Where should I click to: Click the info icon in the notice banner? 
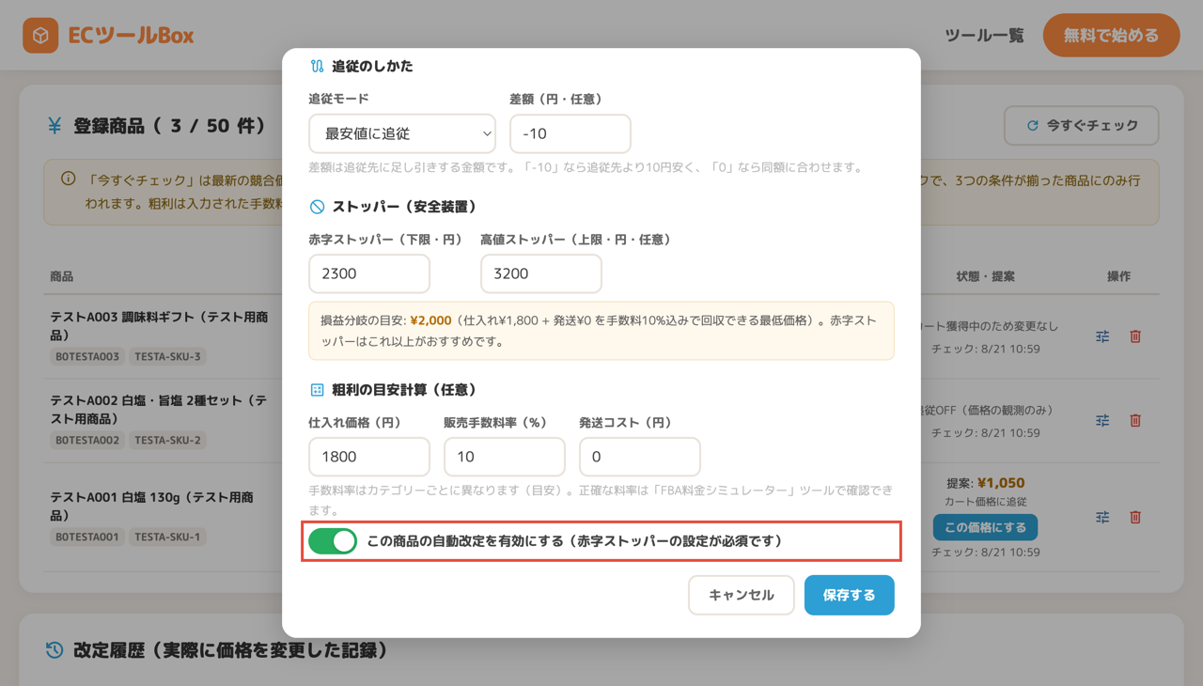tap(68, 179)
